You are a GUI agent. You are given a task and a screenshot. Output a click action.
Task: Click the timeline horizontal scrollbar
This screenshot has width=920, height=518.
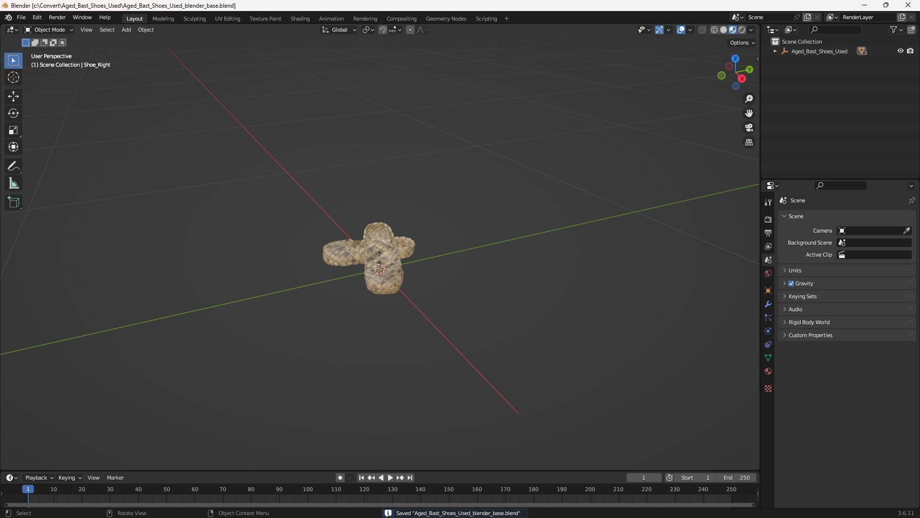[x=379, y=505]
